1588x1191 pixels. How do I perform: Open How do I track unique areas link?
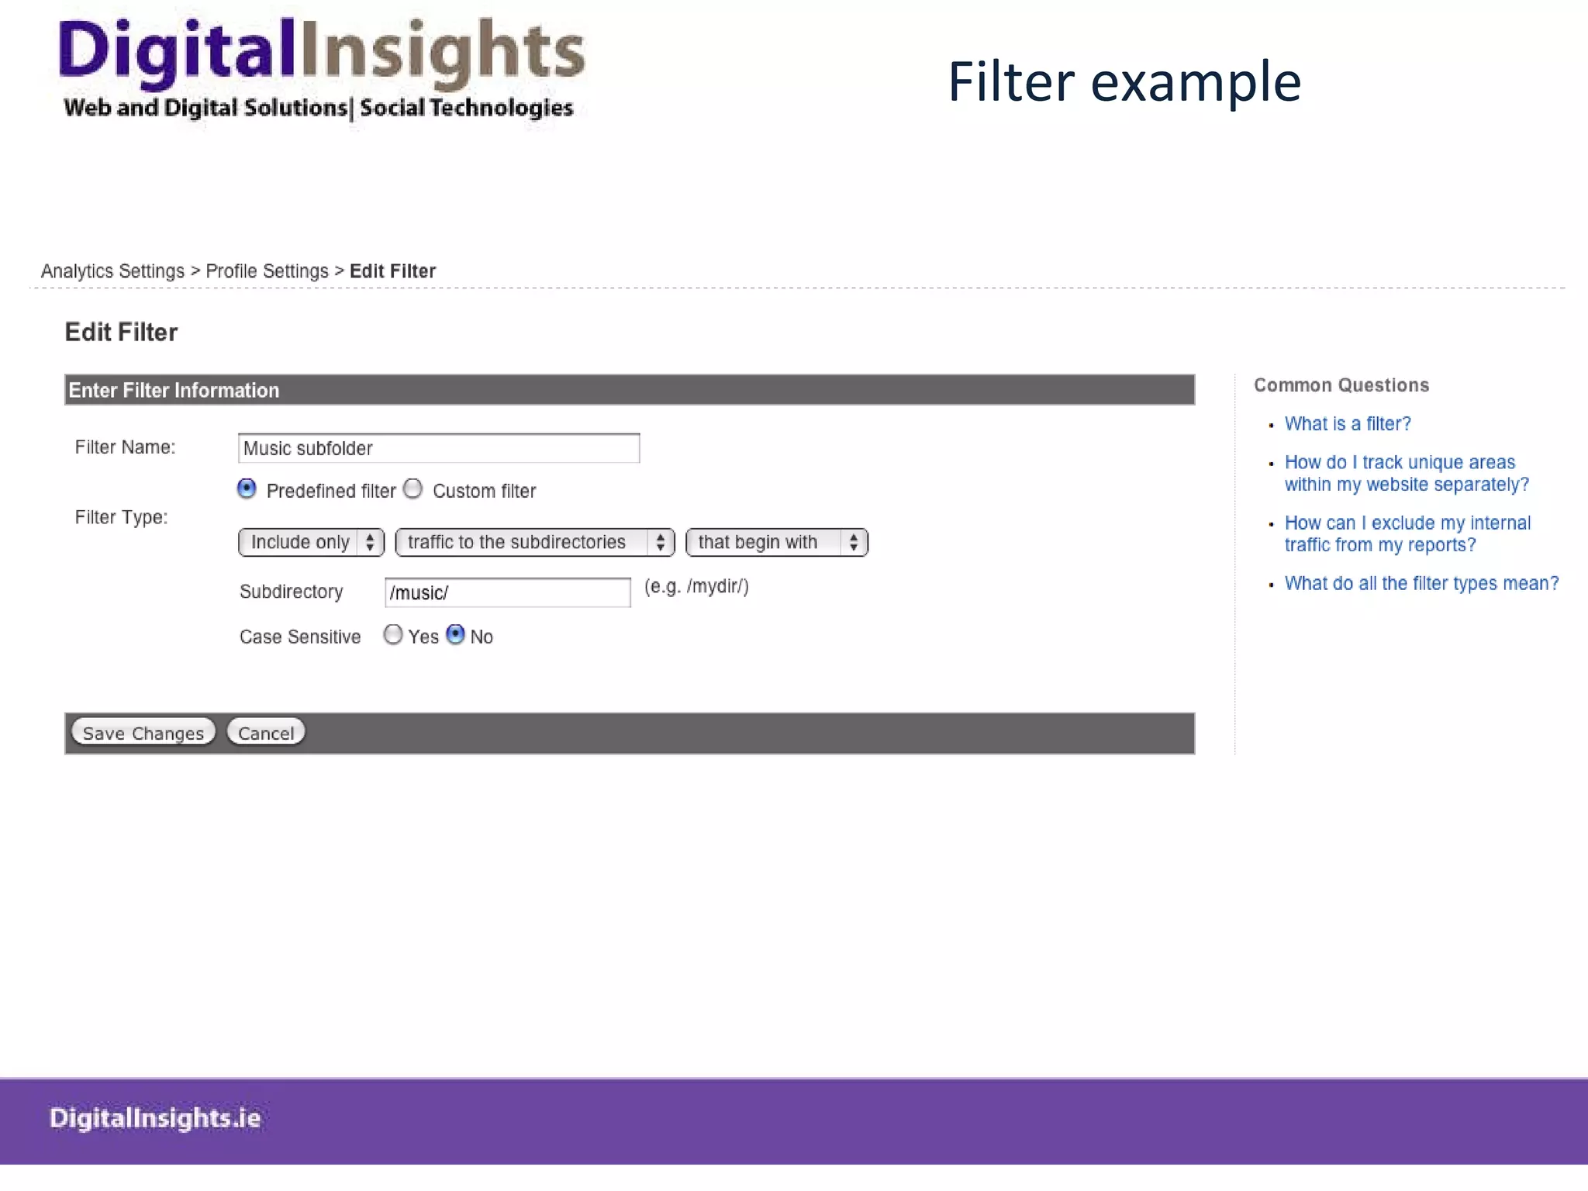pos(1407,473)
